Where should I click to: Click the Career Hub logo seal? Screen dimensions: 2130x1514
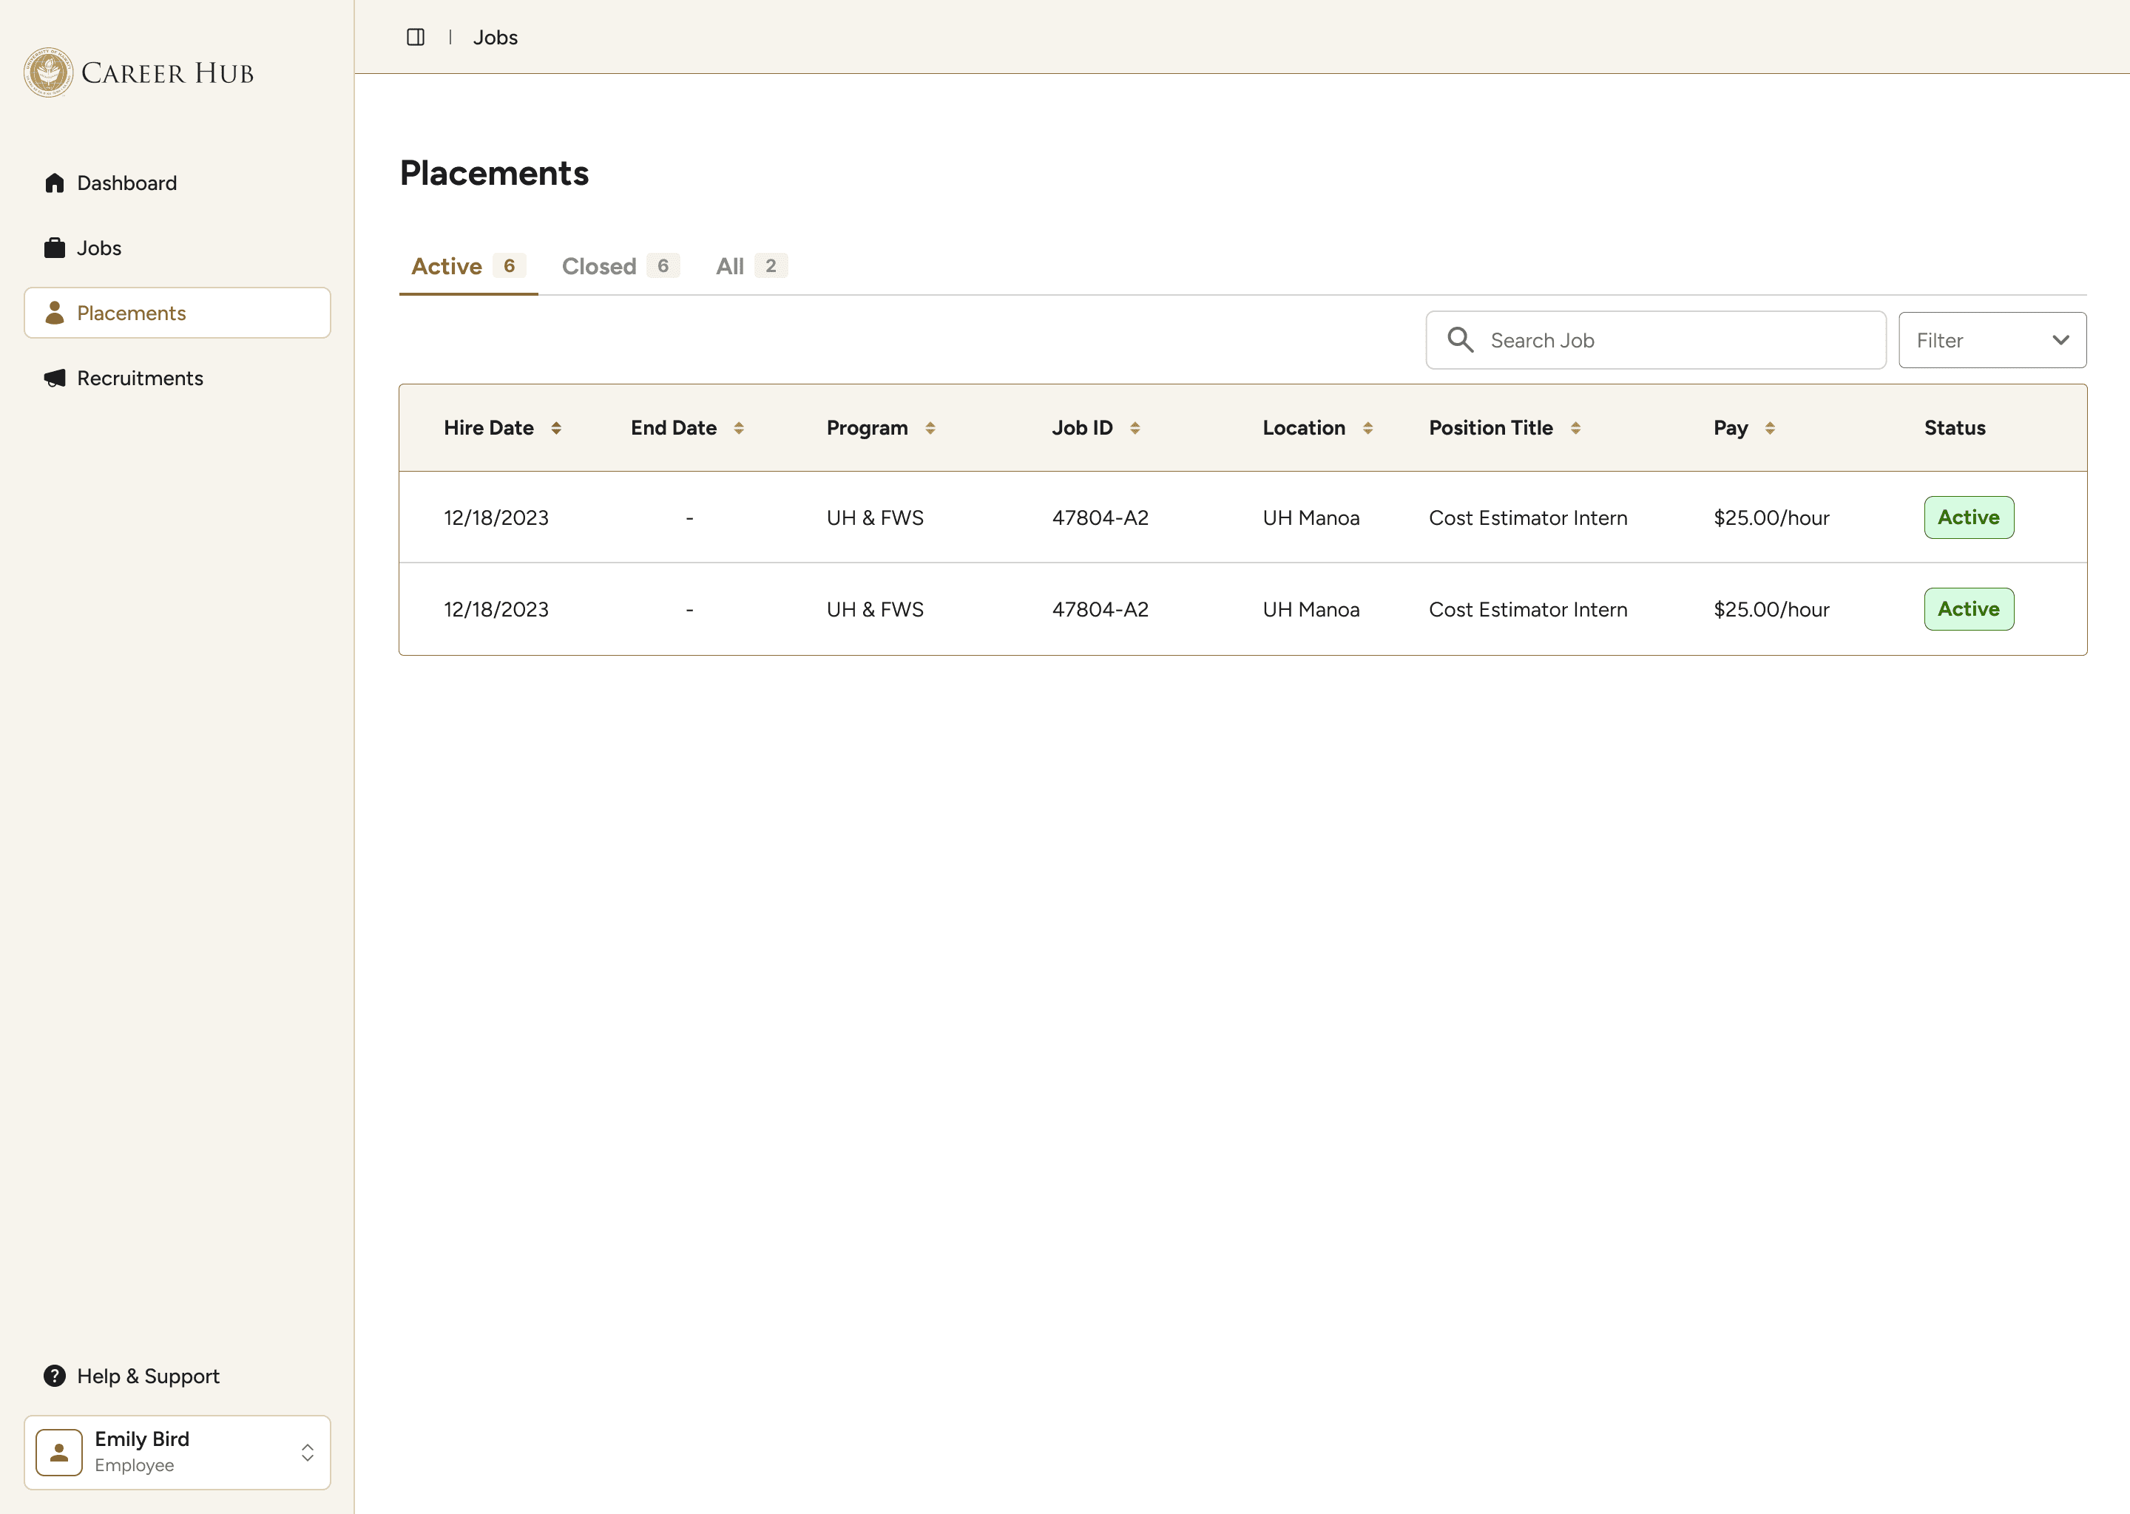click(x=49, y=72)
